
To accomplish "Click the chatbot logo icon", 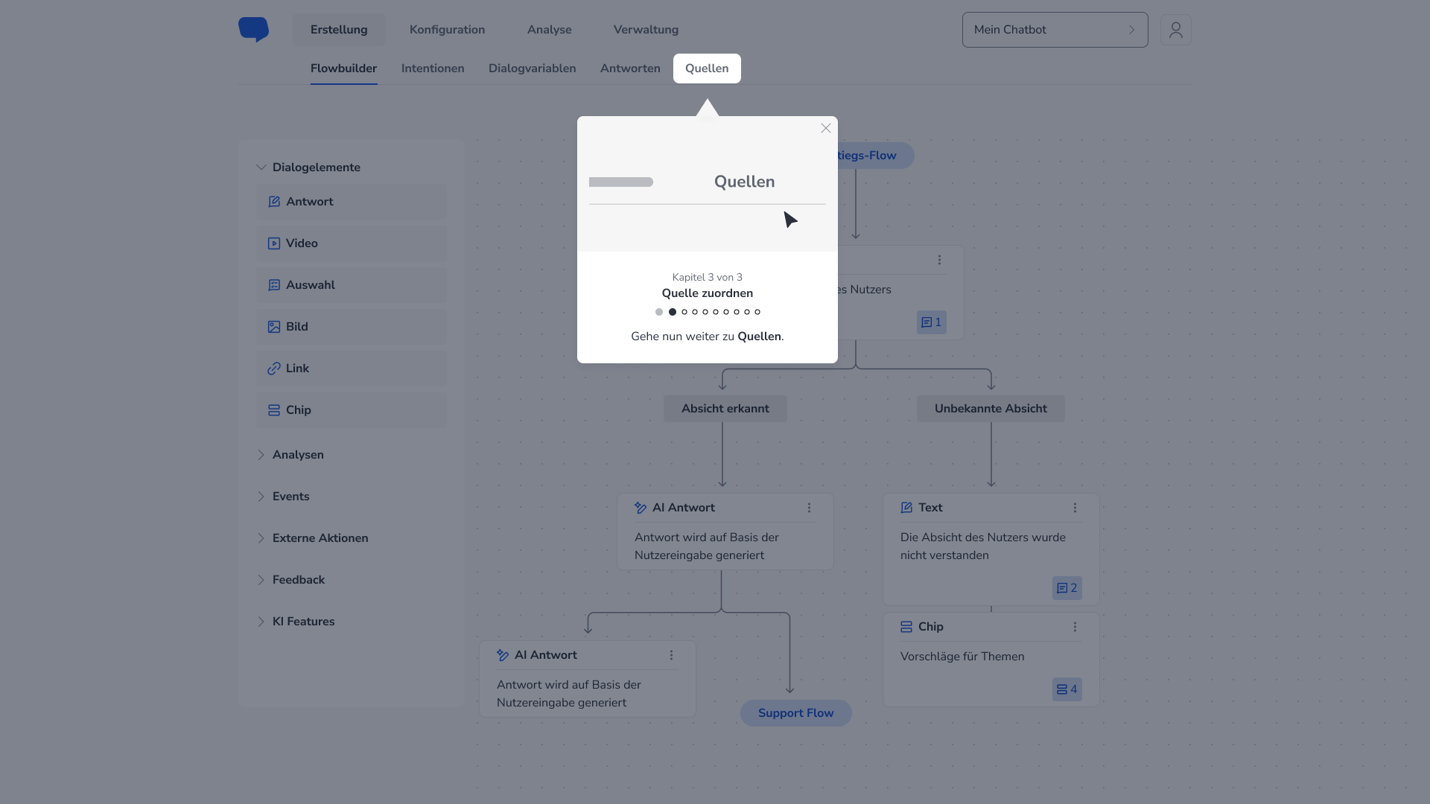I will click(x=253, y=29).
